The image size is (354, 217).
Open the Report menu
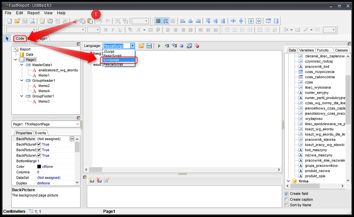[33, 13]
